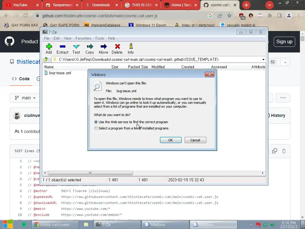Open the File Explorer taskbar icon
The image size is (305, 229).
86,225
